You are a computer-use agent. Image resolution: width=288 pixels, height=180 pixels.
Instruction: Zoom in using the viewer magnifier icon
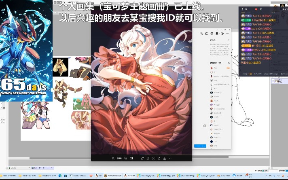pyautogui.click(x=126, y=158)
